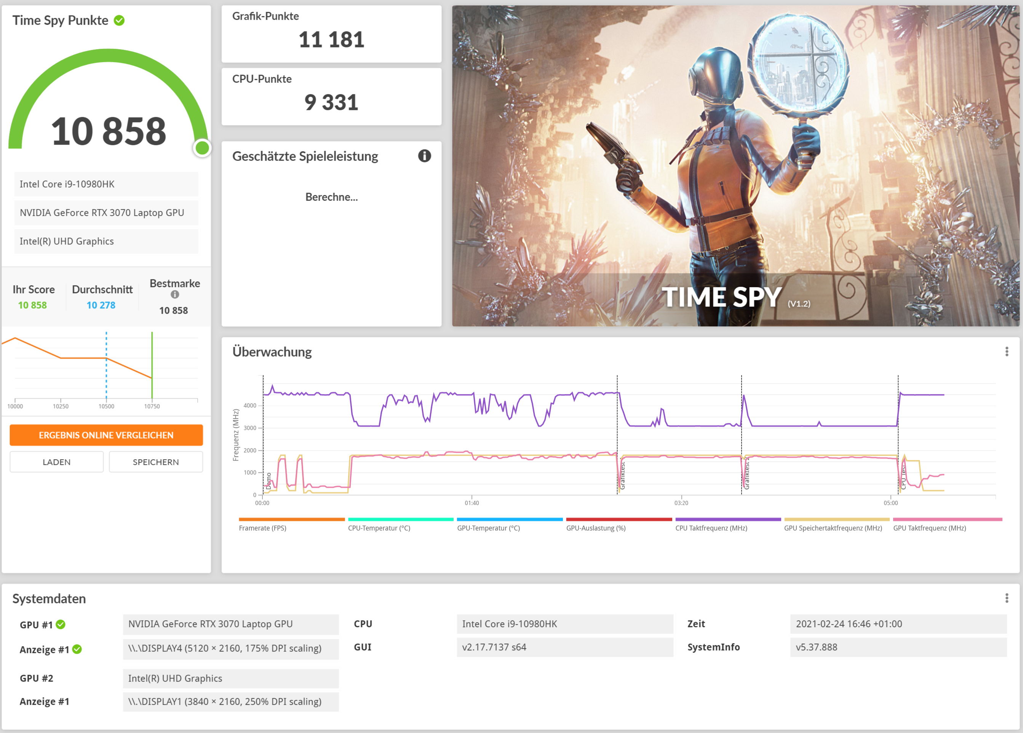Click the green checkmark next to Anzeige #1

pyautogui.click(x=77, y=649)
